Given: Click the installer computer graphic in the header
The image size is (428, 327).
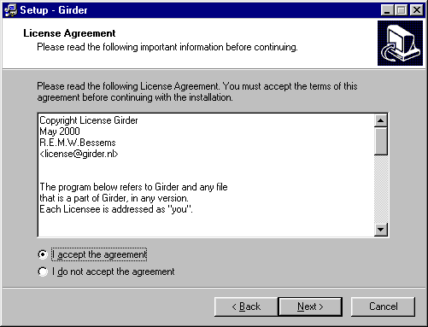Looking at the screenshot, I should pyautogui.click(x=400, y=43).
